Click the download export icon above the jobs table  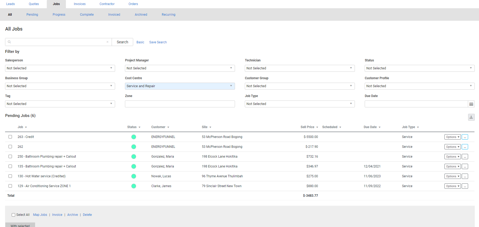point(471,117)
